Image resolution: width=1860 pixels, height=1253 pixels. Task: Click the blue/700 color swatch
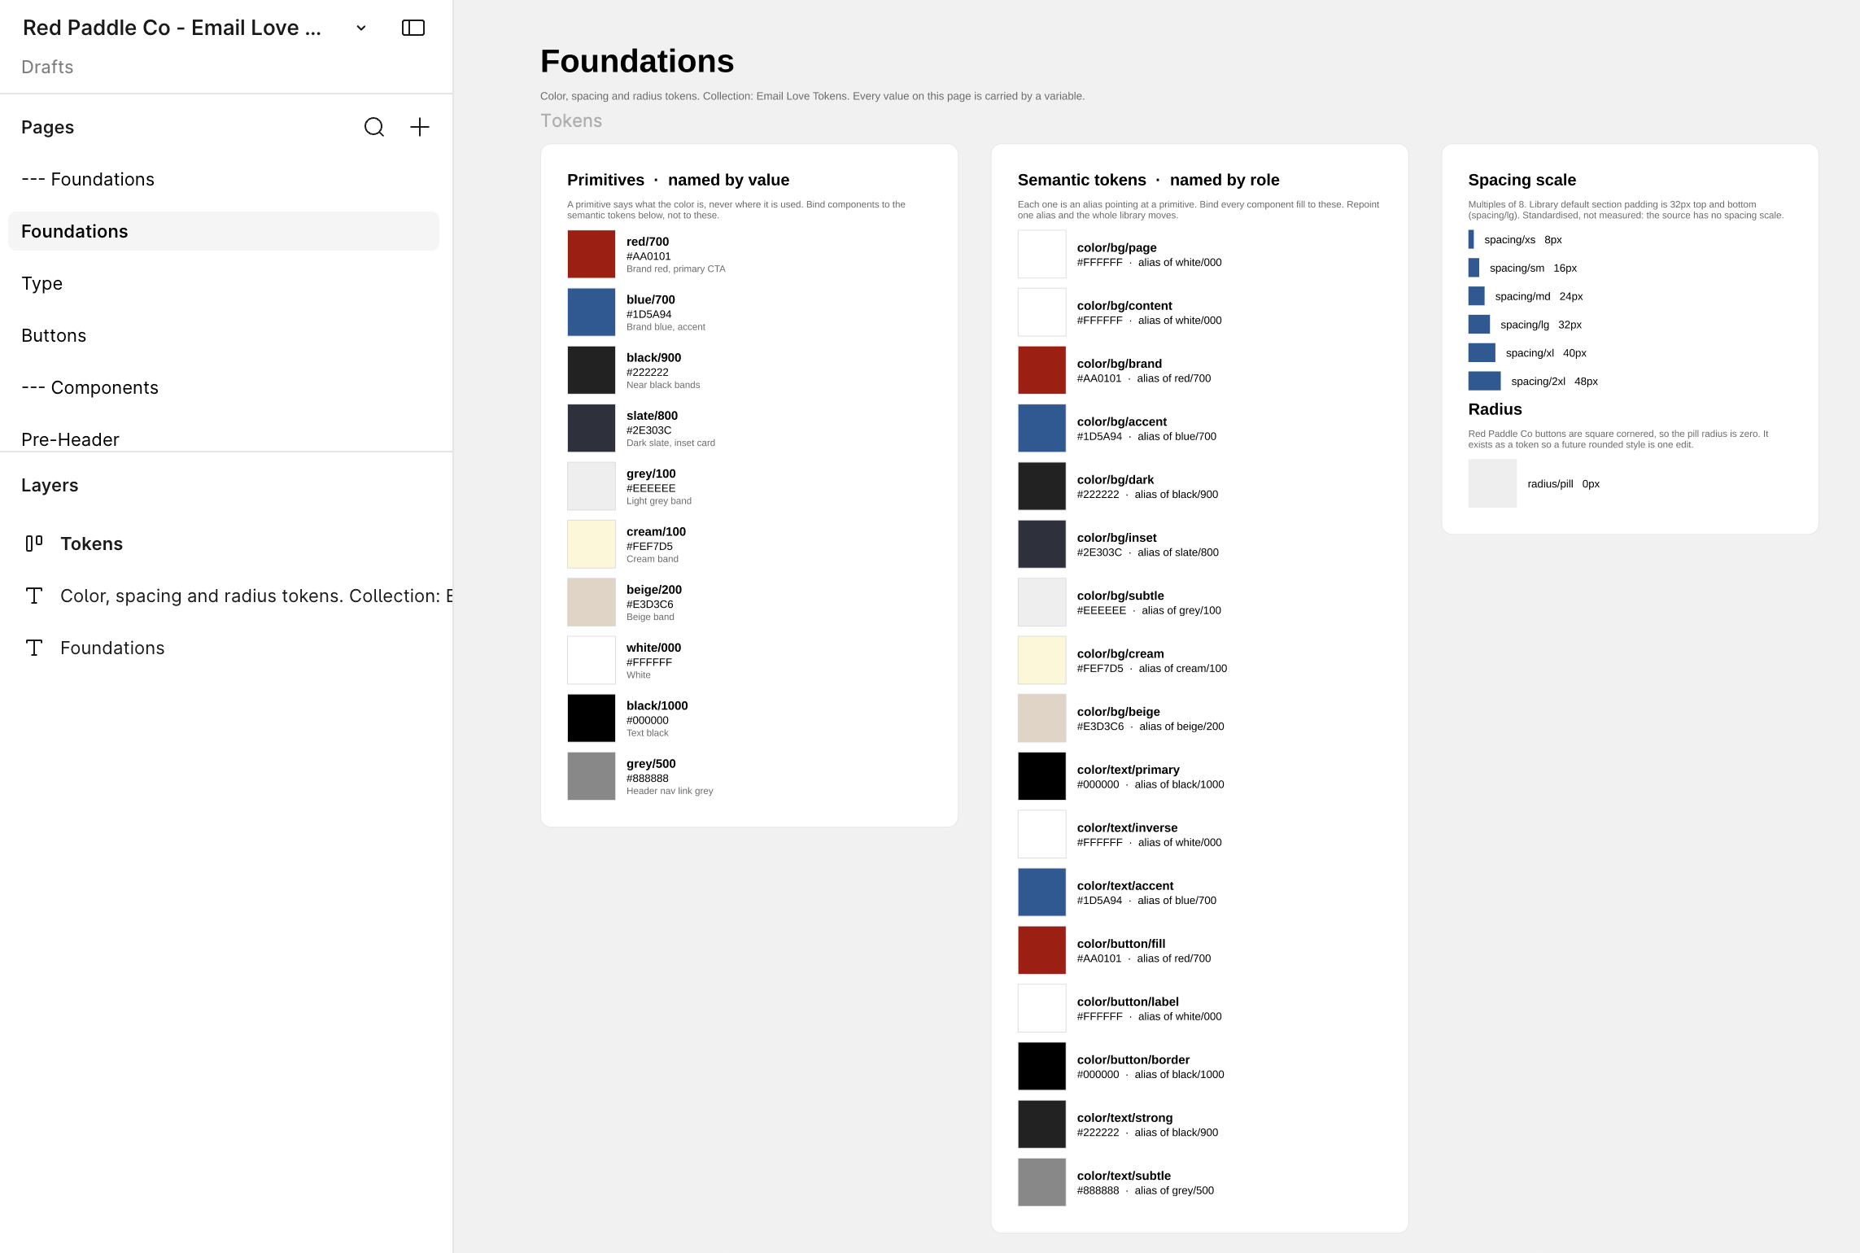tap(592, 312)
